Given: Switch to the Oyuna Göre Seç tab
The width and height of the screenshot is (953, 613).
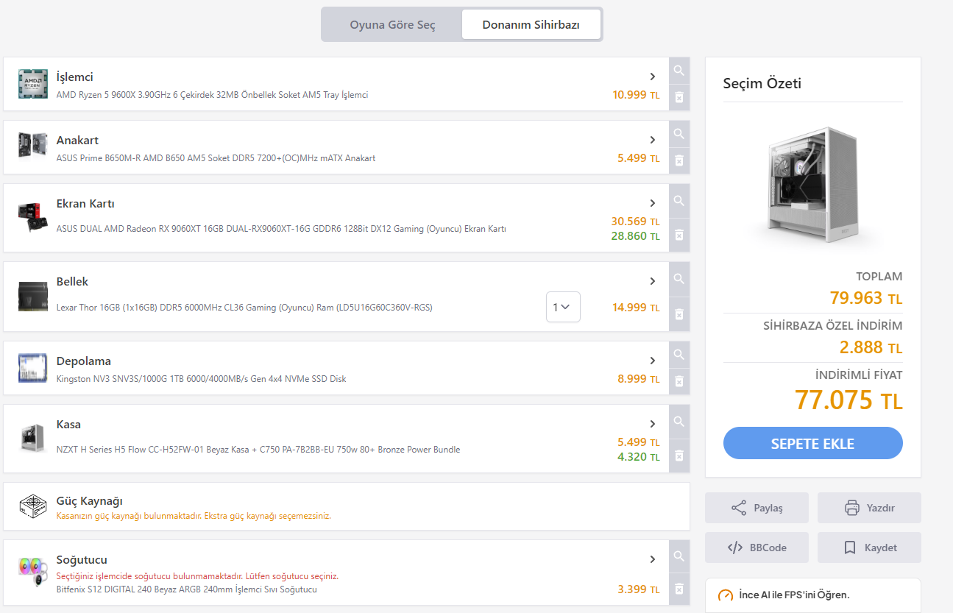Looking at the screenshot, I should [392, 25].
